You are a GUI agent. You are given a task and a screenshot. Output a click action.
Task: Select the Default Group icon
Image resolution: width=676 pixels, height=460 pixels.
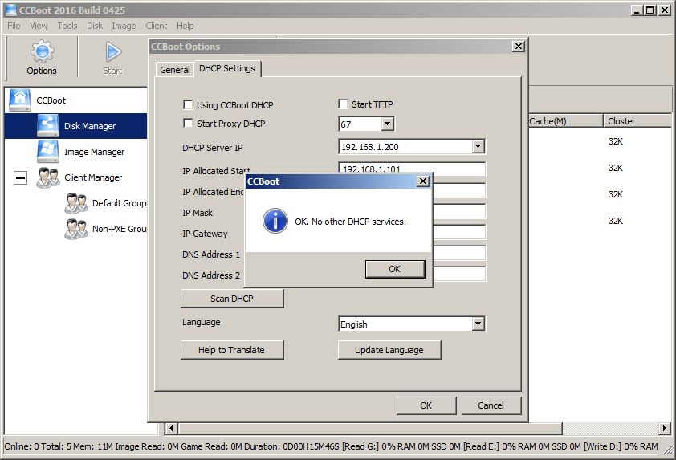pos(76,203)
